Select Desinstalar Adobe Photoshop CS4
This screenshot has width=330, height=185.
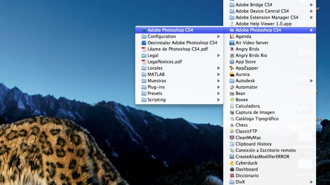182,43
